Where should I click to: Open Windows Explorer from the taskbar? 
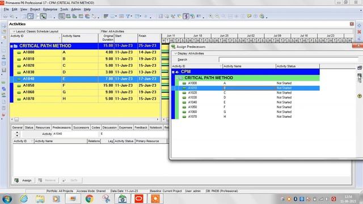[40, 199]
